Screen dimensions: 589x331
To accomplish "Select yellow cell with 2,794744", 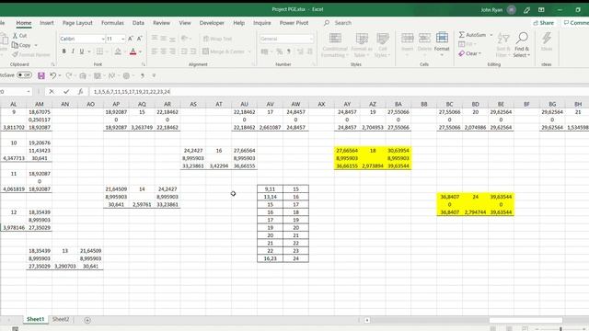I will 475,212.
